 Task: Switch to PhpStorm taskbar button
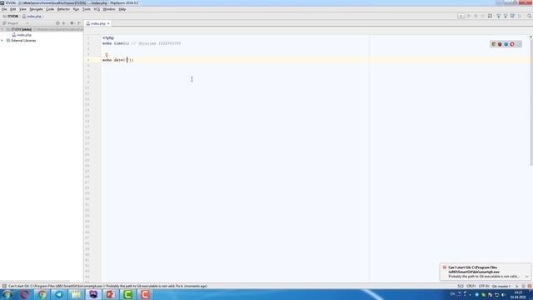coord(93,294)
